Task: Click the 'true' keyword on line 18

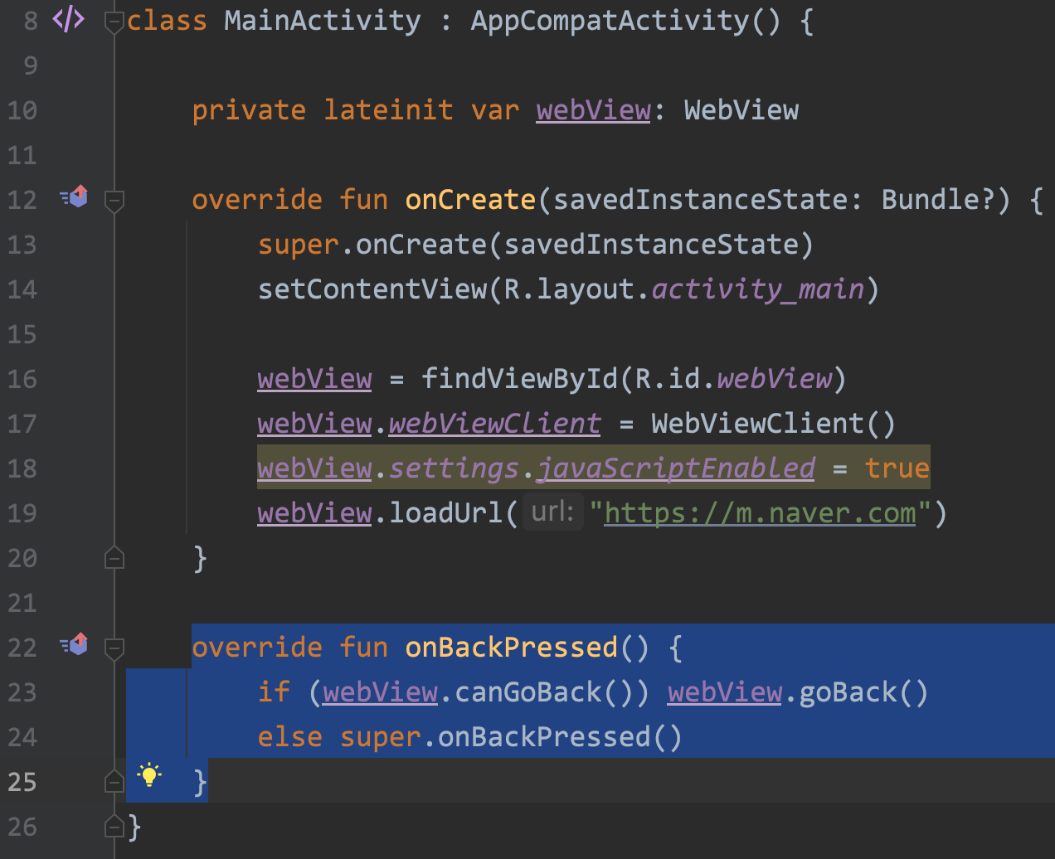Action: click(x=896, y=468)
